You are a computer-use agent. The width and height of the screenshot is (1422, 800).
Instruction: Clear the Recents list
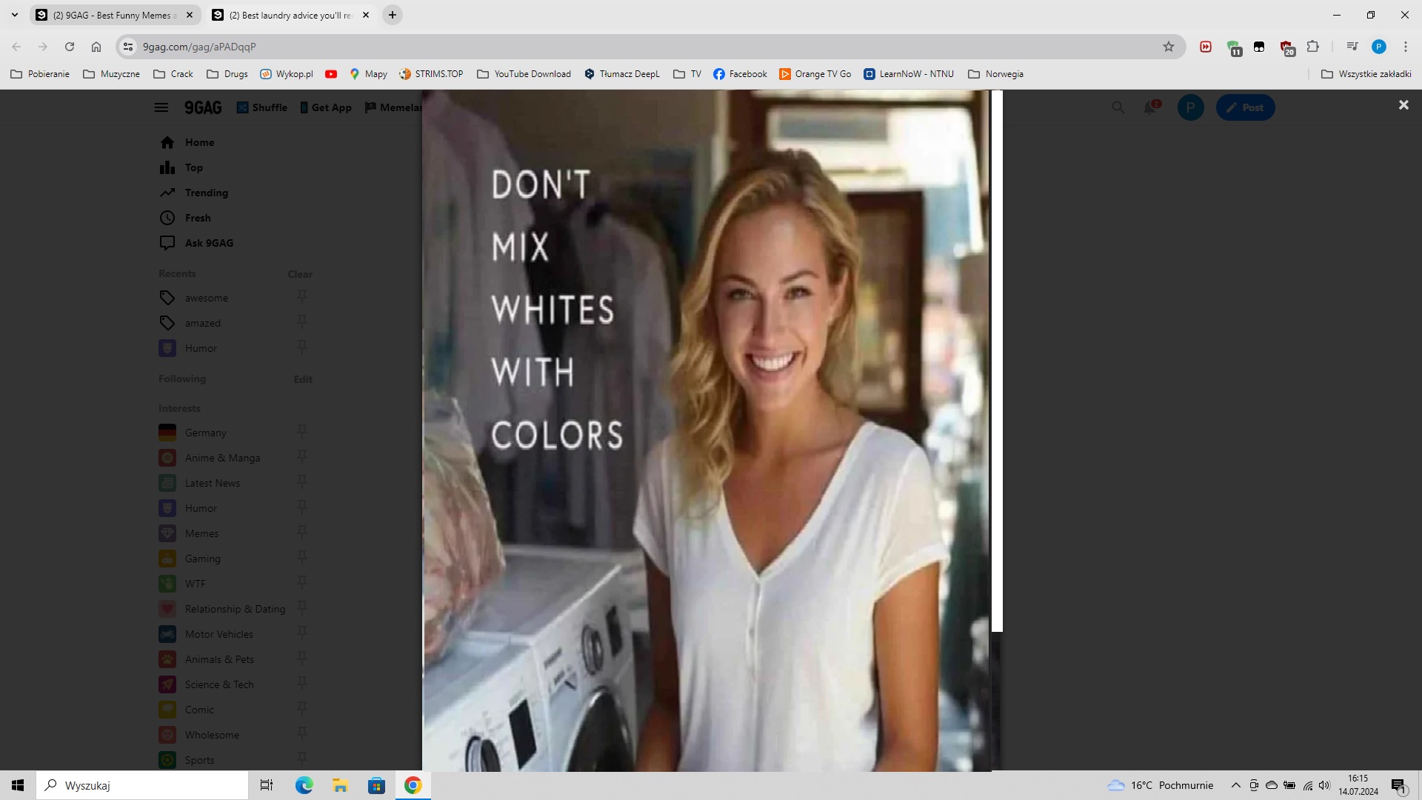(299, 274)
